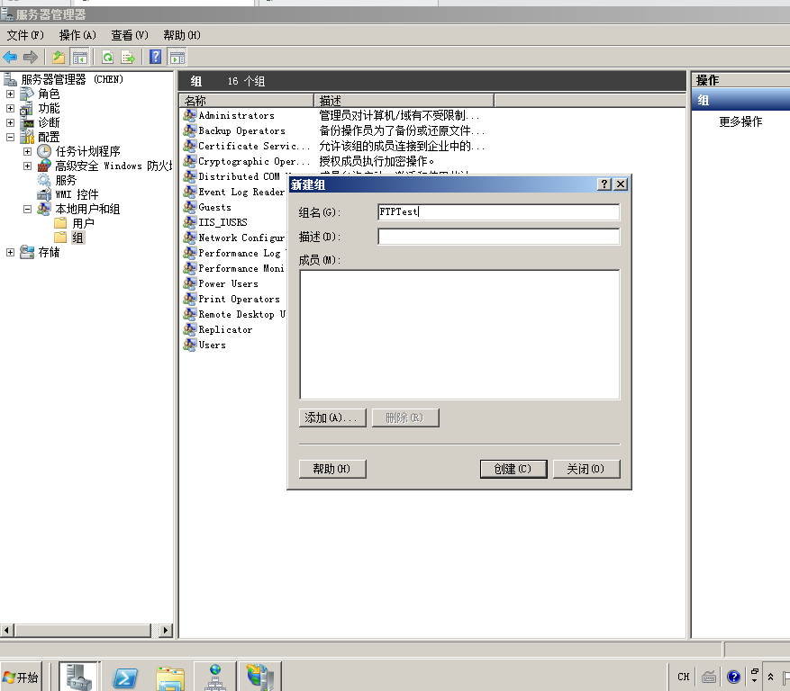Expand the 功能 tree node
Image resolution: width=790 pixels, height=691 pixels.
click(x=10, y=108)
